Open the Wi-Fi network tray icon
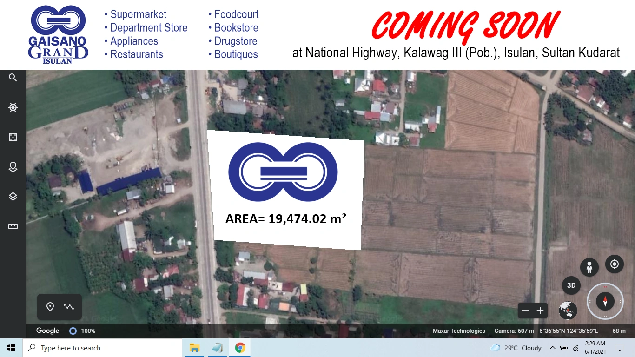 pyautogui.click(x=575, y=348)
